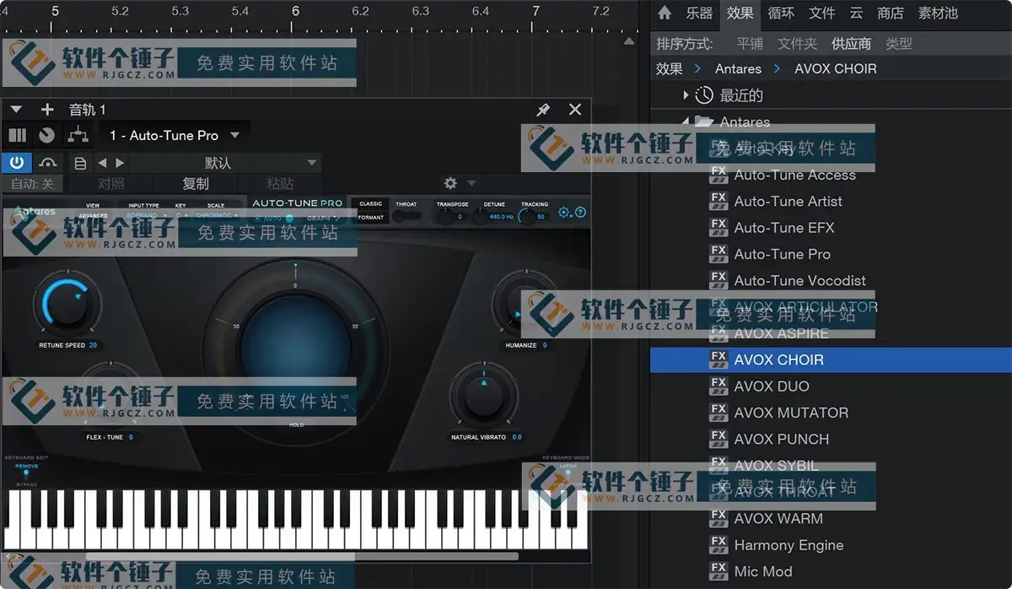Open the routing tree icon
Image resolution: width=1012 pixels, height=589 pixels.
coord(78,135)
